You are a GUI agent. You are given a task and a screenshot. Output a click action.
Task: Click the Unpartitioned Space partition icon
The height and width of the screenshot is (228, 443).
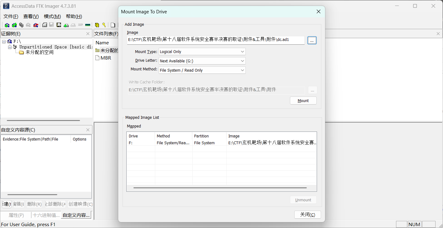(15, 47)
